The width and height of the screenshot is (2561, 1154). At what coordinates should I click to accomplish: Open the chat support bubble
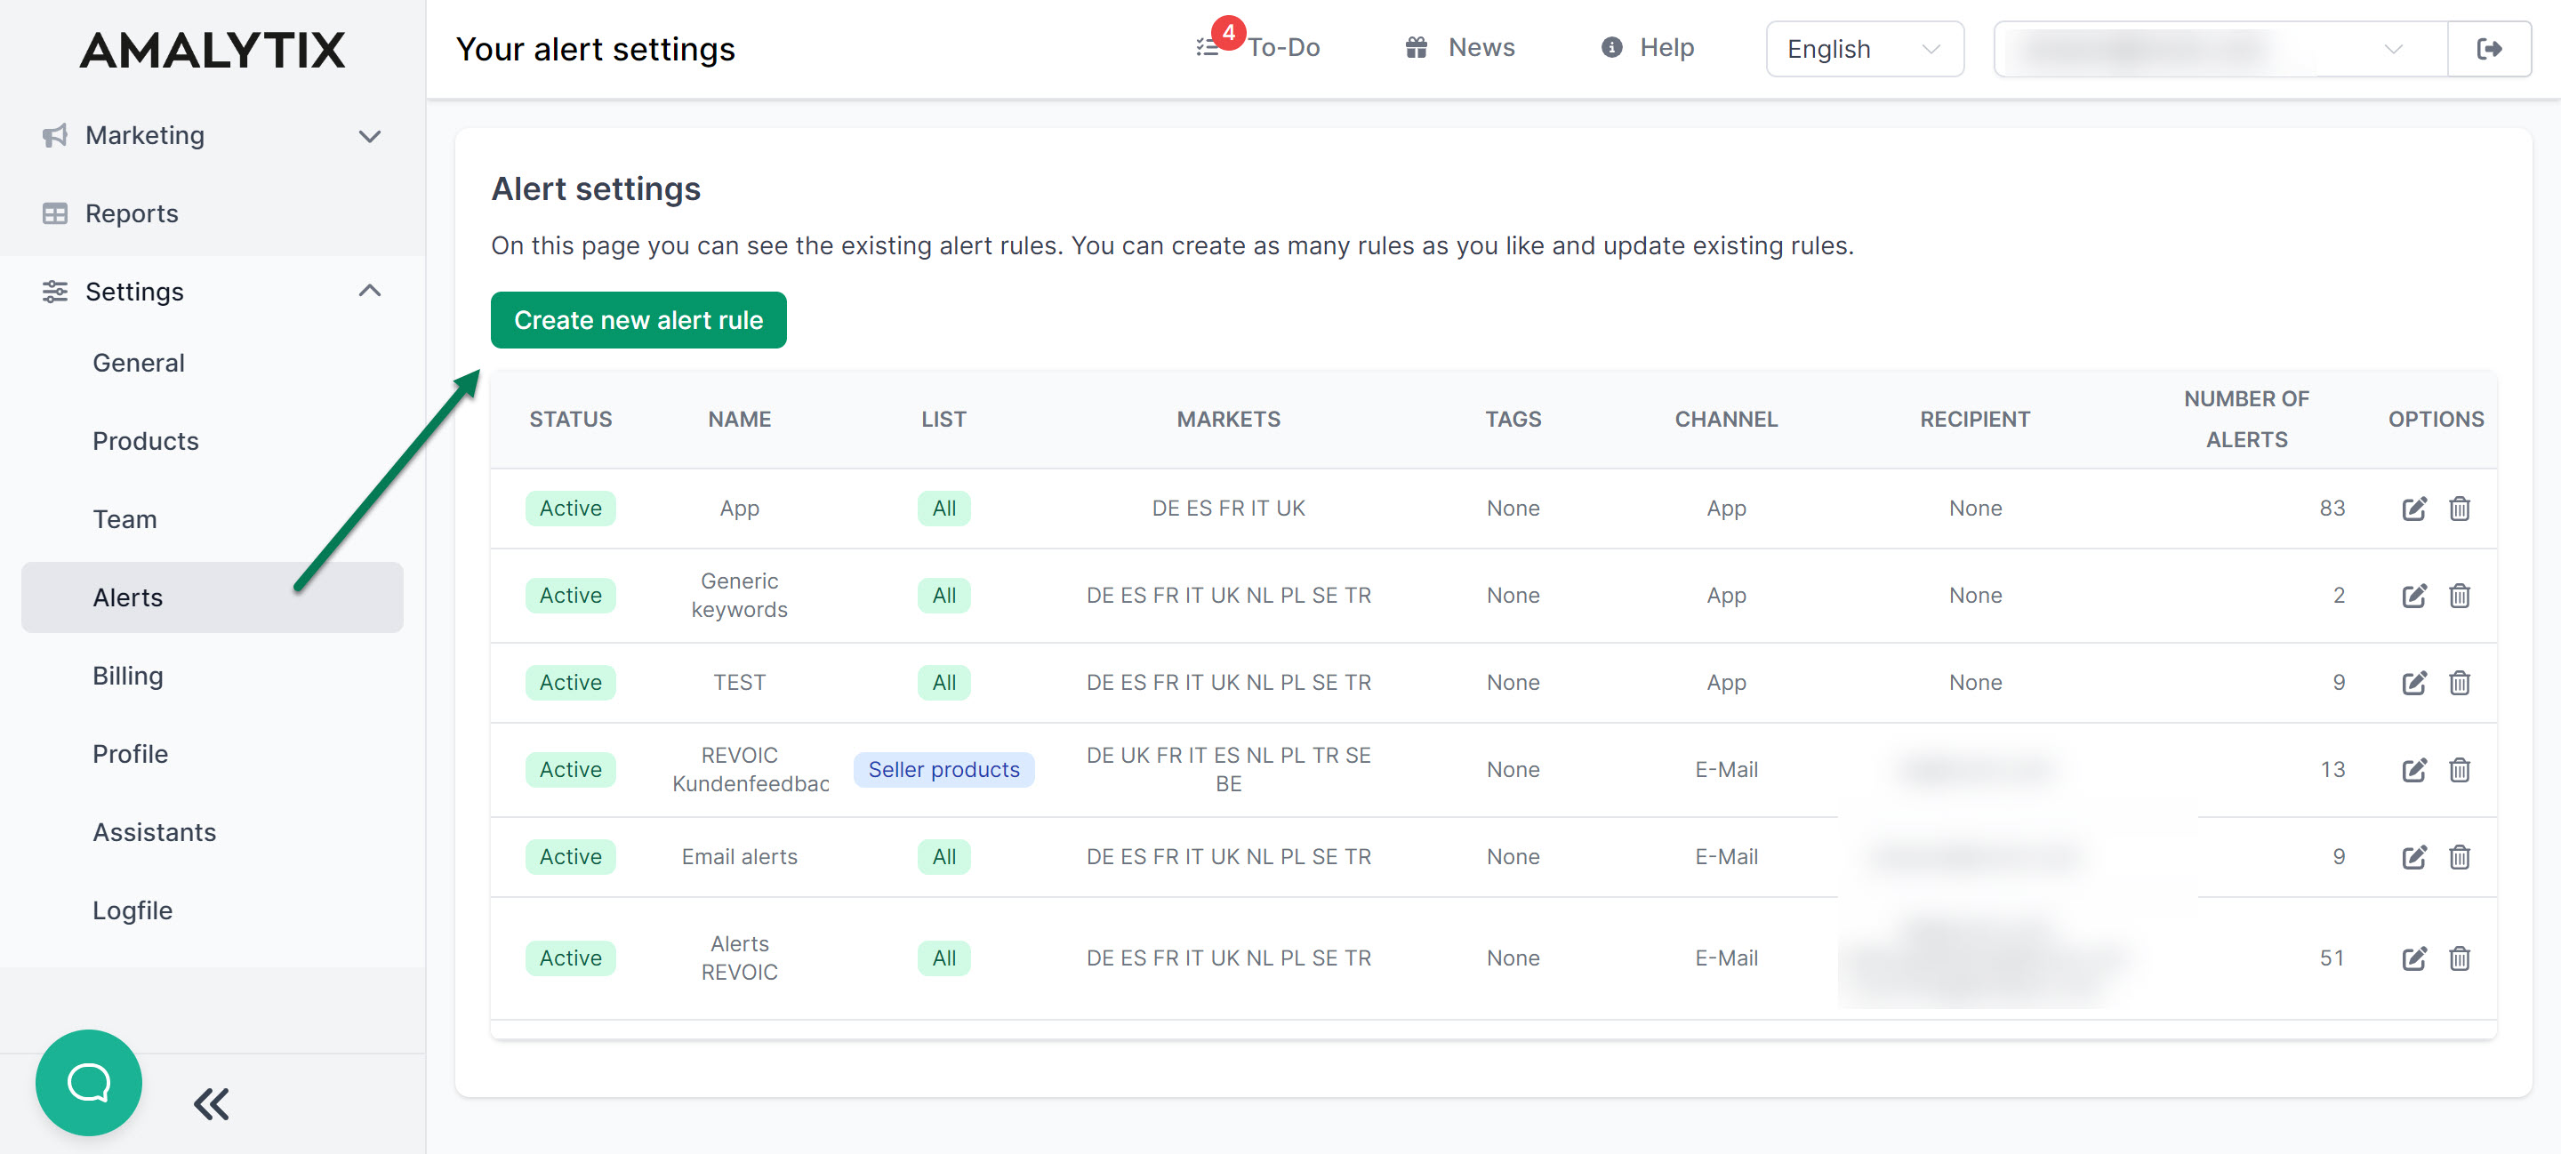click(x=89, y=1083)
